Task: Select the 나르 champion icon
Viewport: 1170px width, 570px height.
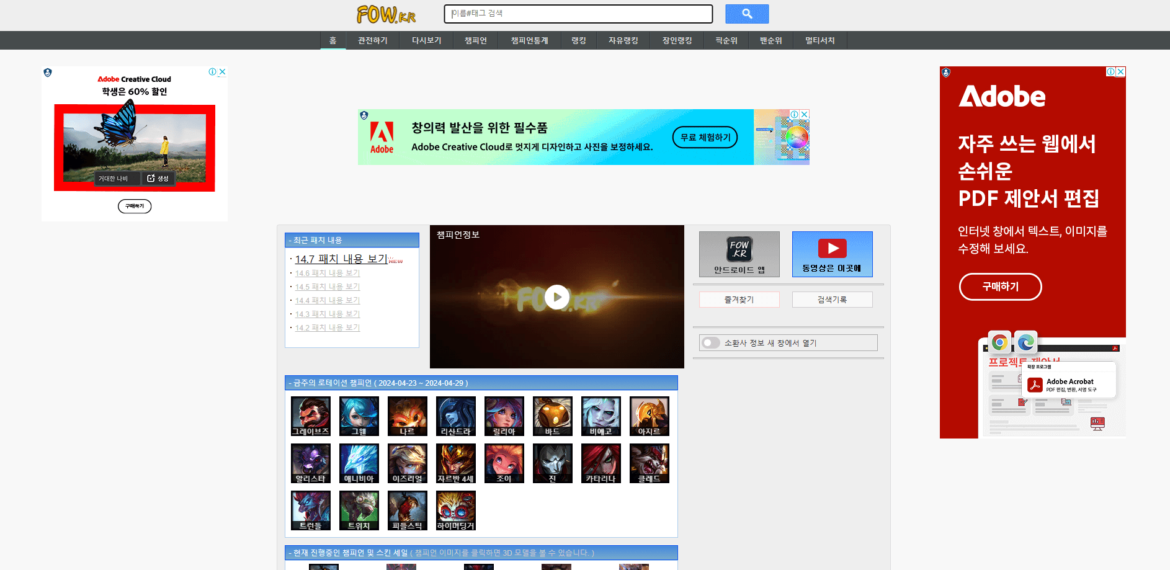Action: pos(408,416)
